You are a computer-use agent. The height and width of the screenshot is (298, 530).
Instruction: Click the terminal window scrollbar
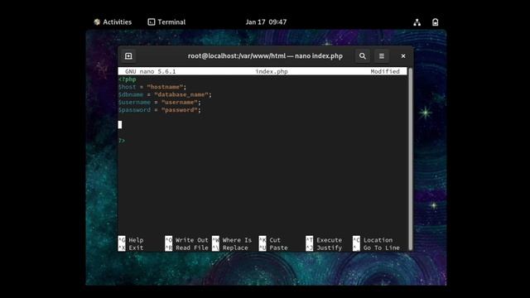411,159
